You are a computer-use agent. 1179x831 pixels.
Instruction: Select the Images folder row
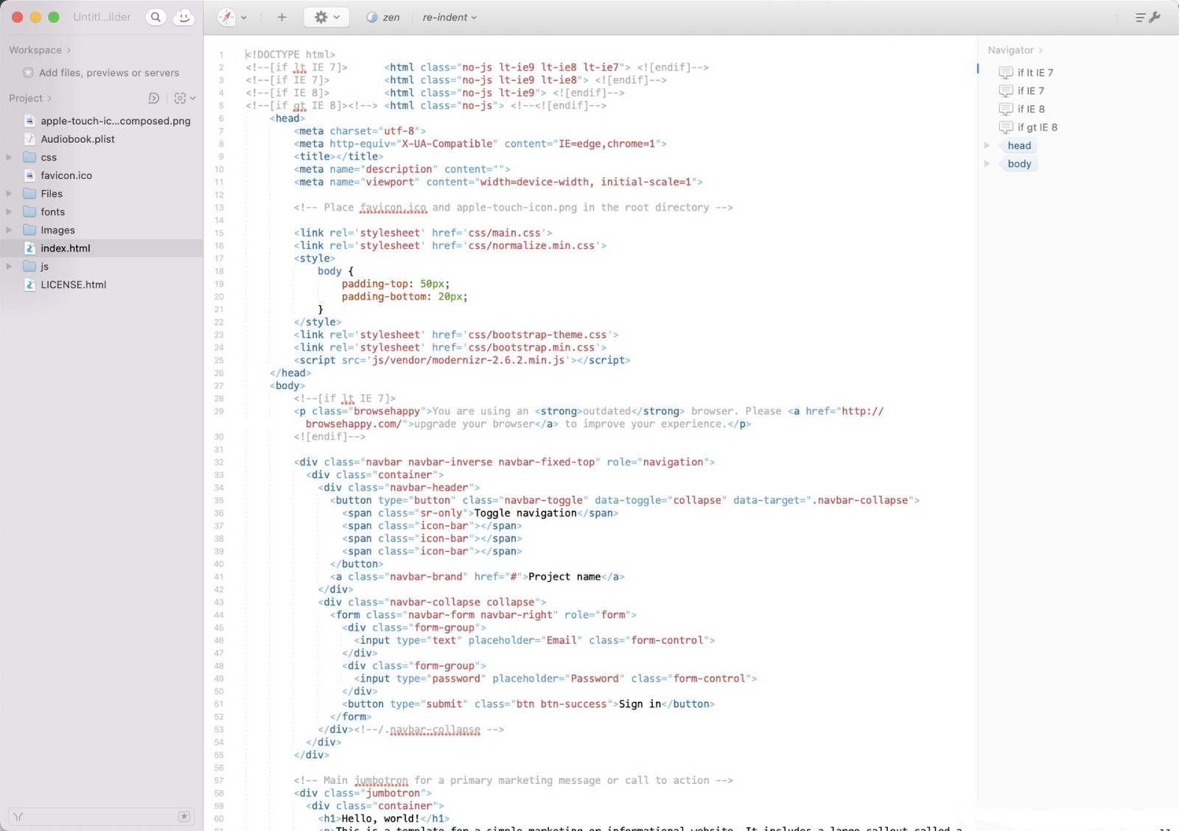102,230
